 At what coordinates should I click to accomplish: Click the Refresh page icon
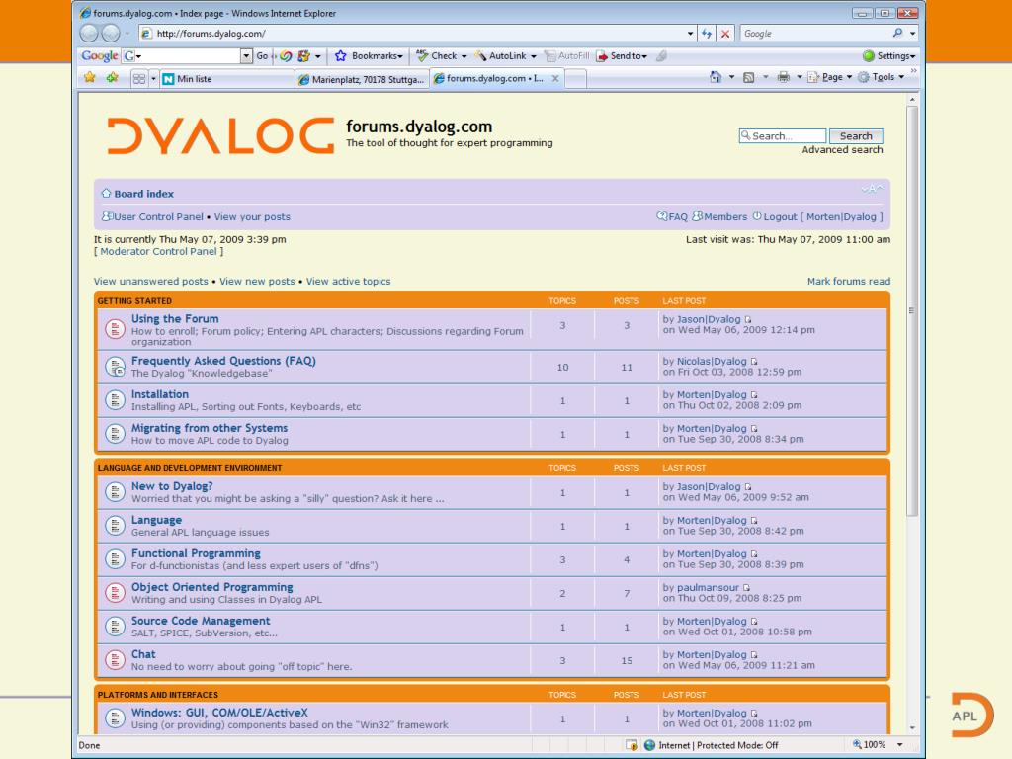tap(707, 34)
